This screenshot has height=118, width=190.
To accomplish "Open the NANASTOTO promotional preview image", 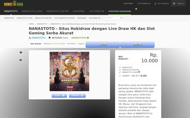I will pos(69,71).
